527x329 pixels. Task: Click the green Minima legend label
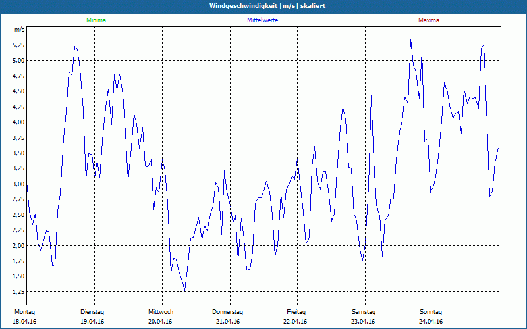coord(96,20)
